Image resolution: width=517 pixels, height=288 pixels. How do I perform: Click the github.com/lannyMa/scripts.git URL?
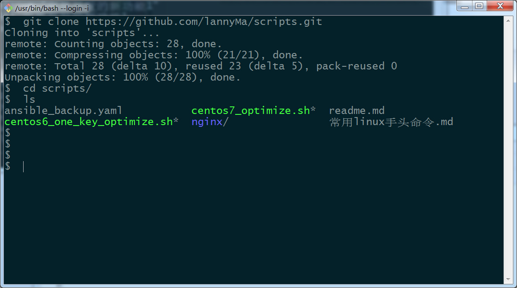coord(204,22)
